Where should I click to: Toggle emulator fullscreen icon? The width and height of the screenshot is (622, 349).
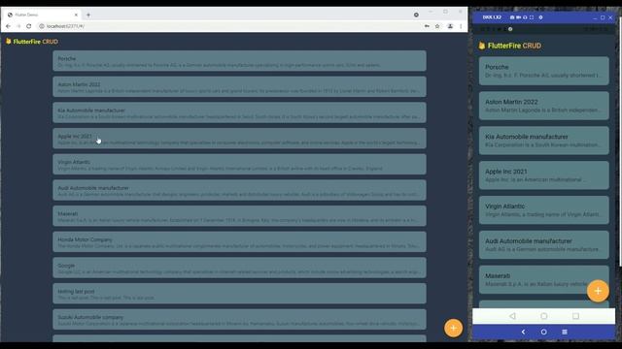tap(532, 17)
